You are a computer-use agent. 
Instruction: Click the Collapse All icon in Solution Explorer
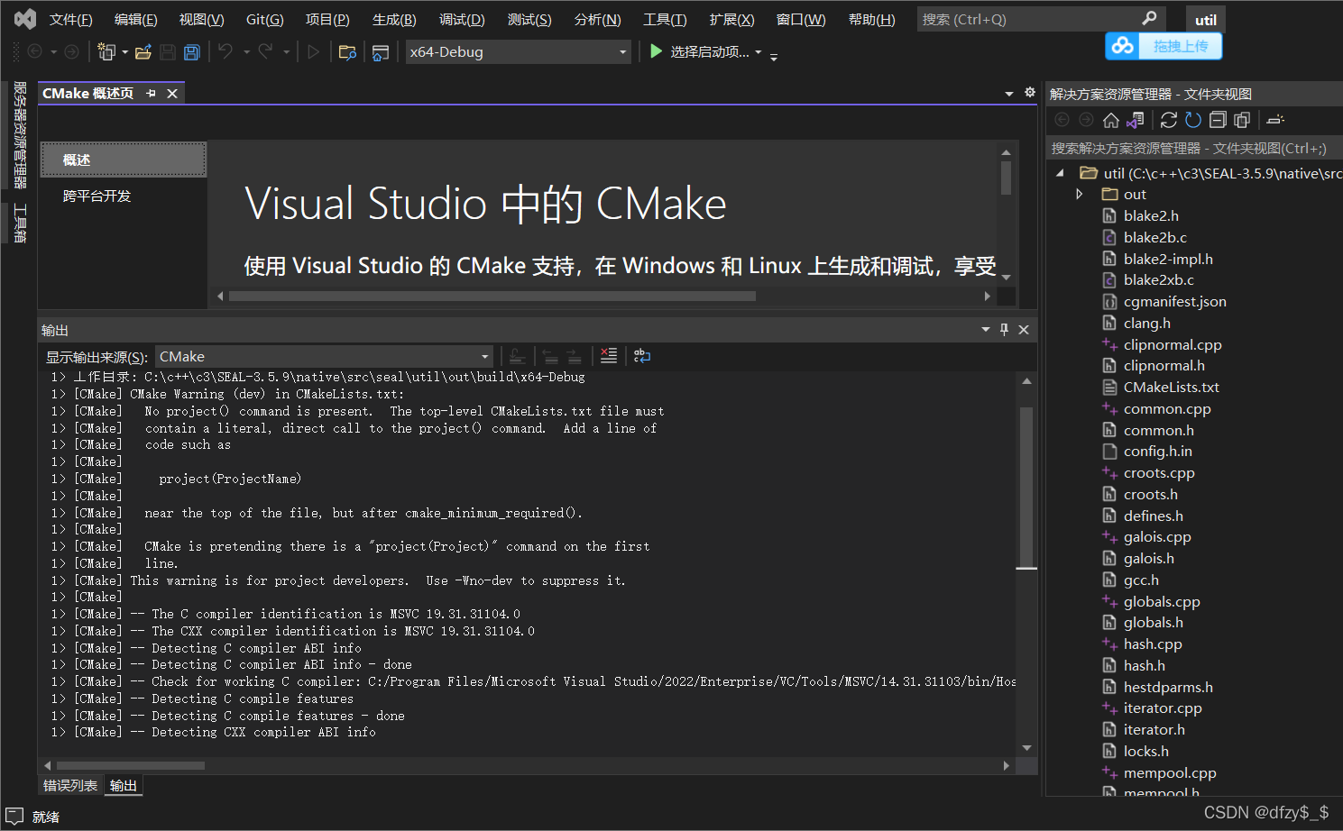[1218, 120]
